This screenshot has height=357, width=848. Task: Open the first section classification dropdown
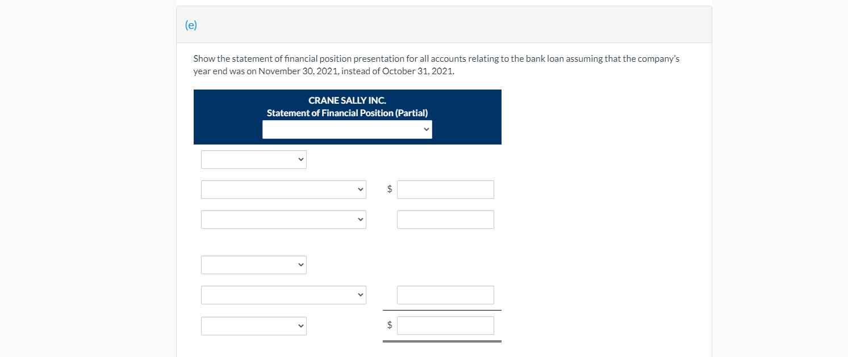(x=253, y=159)
